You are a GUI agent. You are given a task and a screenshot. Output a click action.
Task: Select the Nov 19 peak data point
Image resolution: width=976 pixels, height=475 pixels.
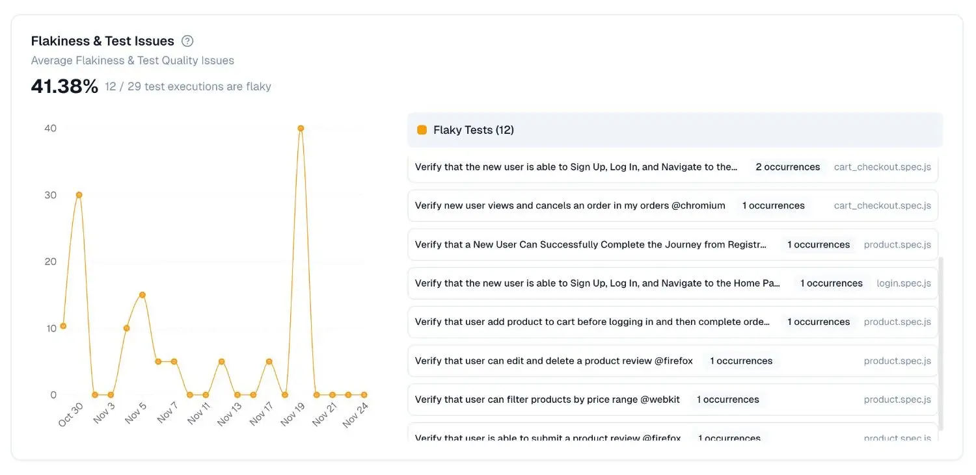tap(300, 128)
